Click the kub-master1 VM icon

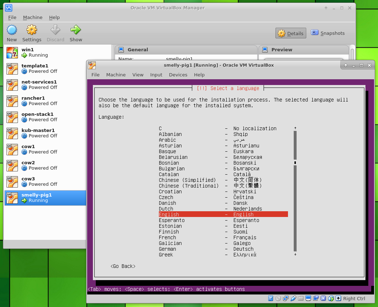tap(12, 133)
